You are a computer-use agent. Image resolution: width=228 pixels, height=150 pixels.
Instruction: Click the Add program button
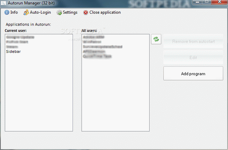193,73
